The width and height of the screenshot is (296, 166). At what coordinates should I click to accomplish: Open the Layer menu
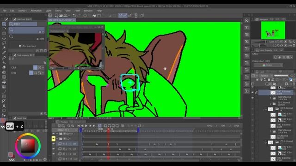tap(49, 11)
